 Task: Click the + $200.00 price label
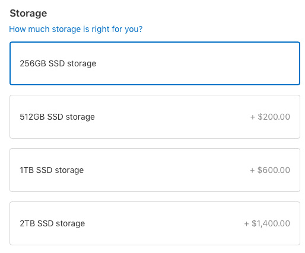270,117
